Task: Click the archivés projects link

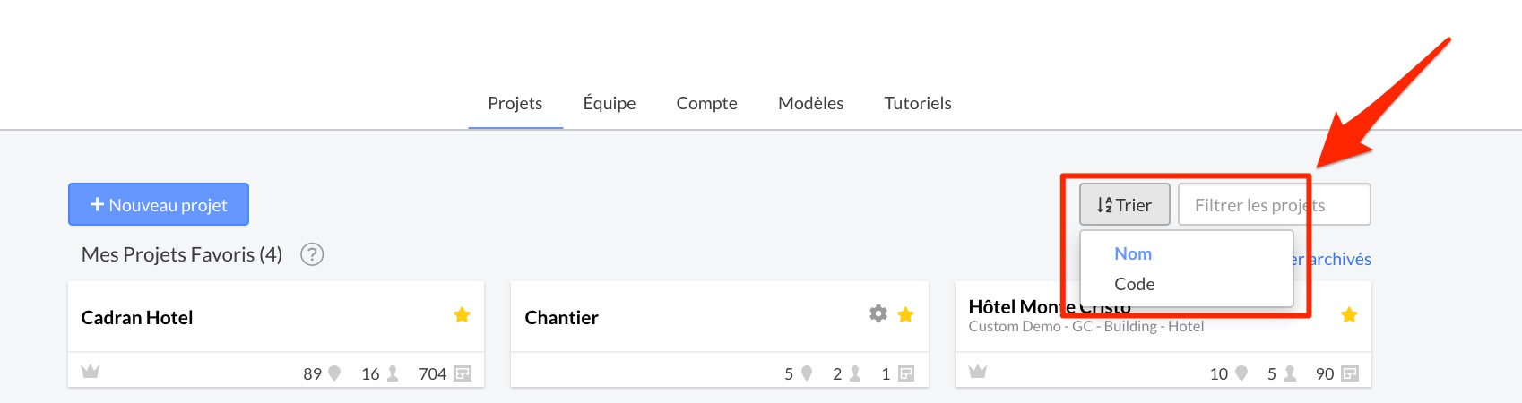Action: pyautogui.click(x=1332, y=259)
